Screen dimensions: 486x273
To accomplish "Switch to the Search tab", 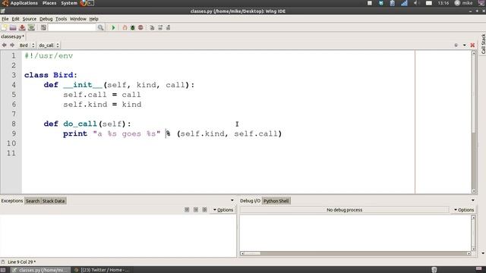I will (x=33, y=201).
